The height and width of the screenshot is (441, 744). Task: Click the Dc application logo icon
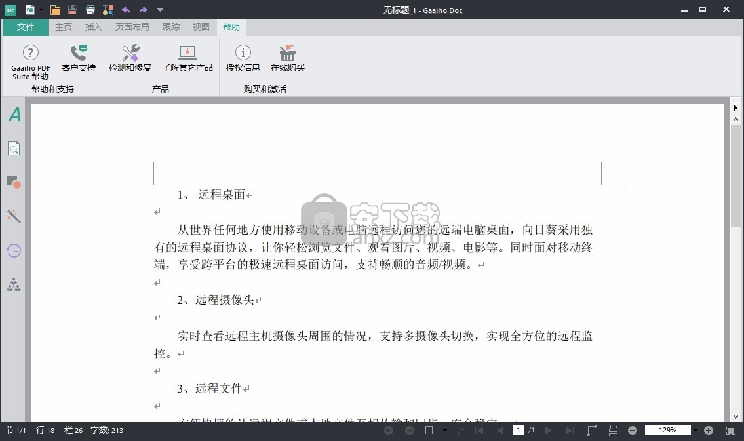coord(10,9)
